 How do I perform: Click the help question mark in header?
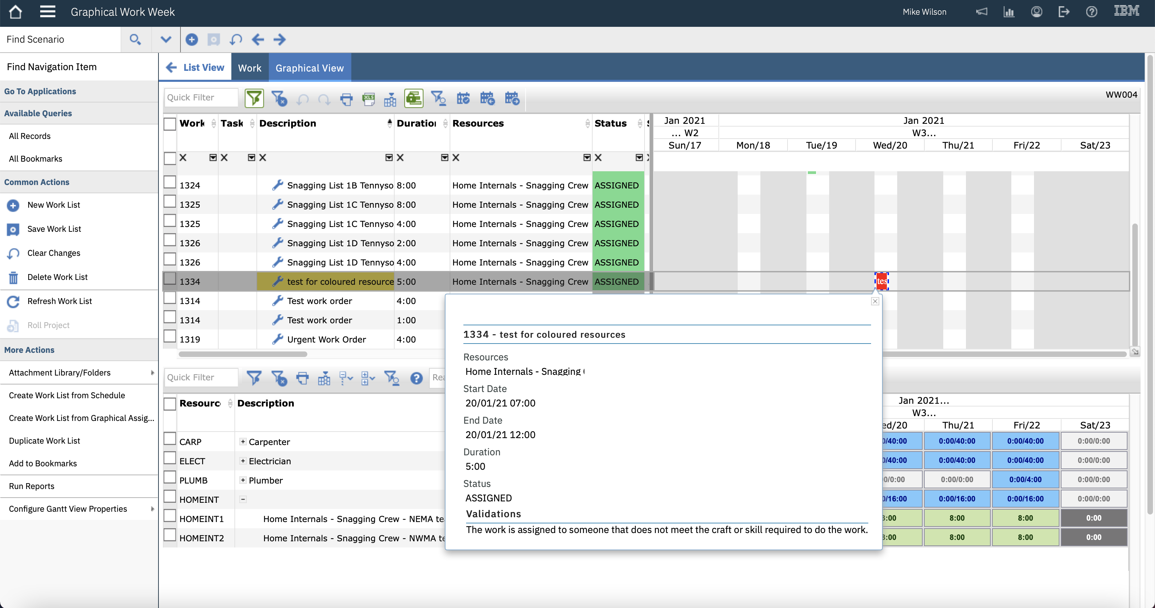pyautogui.click(x=1091, y=12)
